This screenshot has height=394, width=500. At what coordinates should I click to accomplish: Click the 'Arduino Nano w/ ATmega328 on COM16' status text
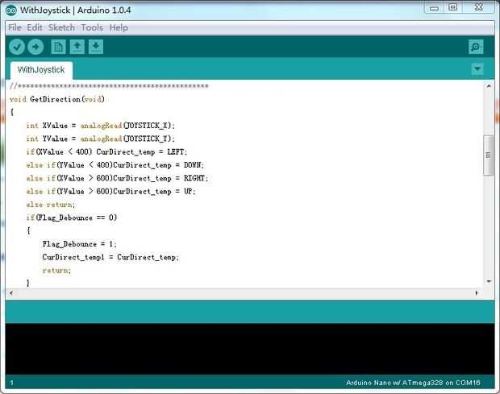pyautogui.click(x=413, y=383)
